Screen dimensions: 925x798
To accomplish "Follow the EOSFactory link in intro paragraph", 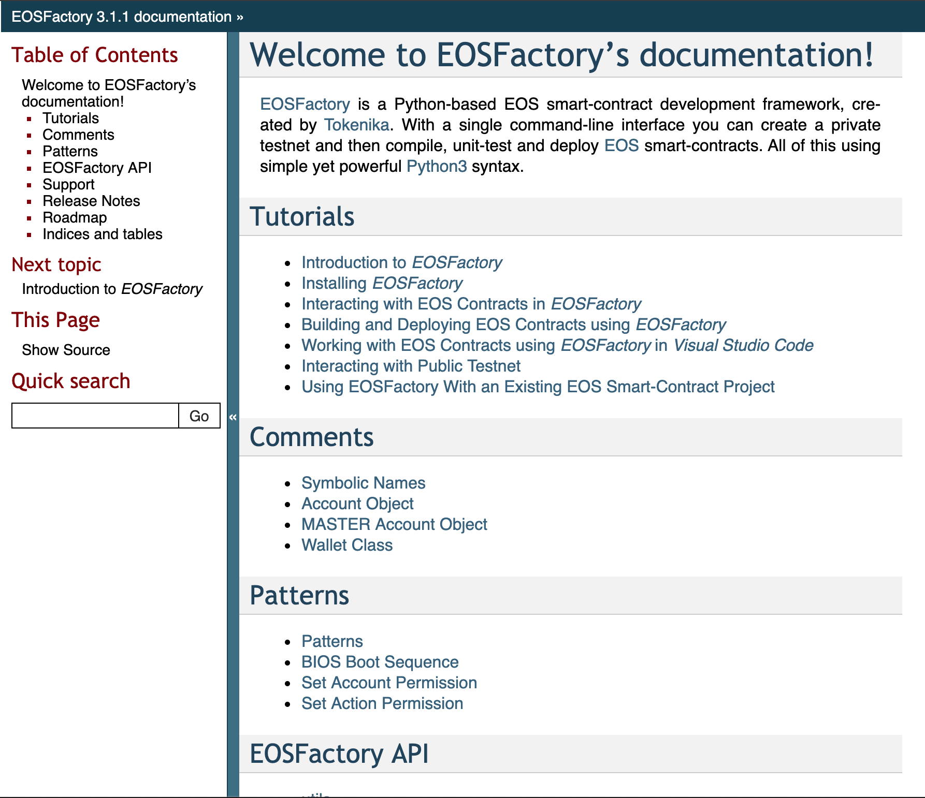I will 305,104.
